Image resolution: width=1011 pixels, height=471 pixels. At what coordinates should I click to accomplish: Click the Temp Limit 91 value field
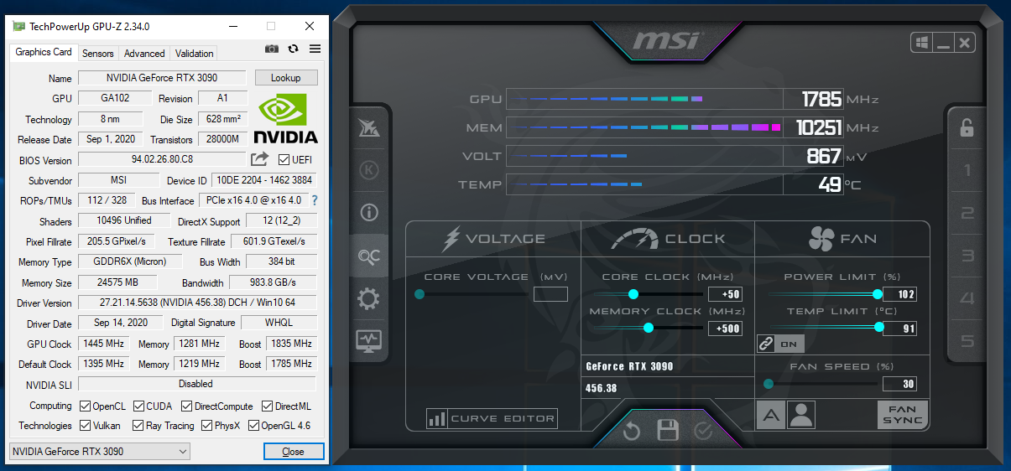tap(899, 328)
